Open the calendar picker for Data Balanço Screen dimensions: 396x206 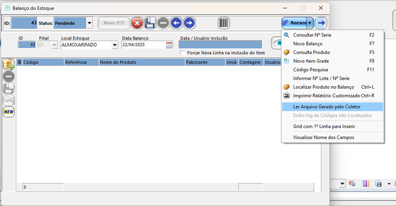point(169,45)
